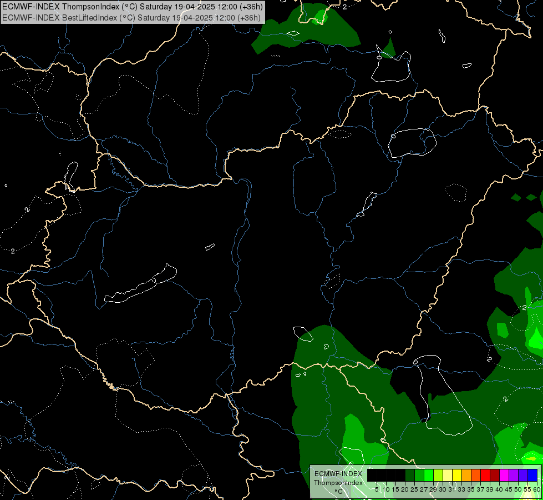Click legend tick value 10
Screen dimensions: 543x500
(386, 489)
